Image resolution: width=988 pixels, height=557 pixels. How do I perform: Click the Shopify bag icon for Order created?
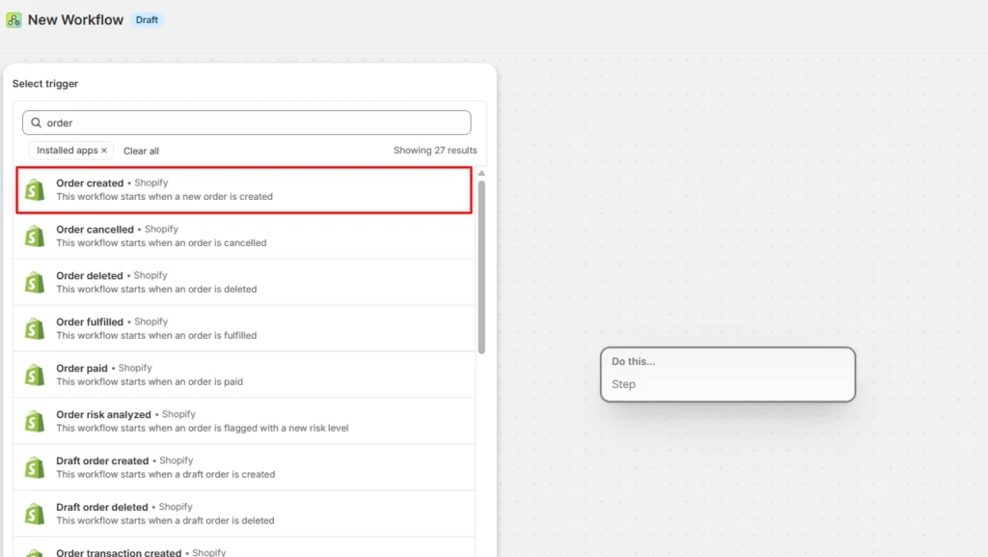click(x=35, y=189)
